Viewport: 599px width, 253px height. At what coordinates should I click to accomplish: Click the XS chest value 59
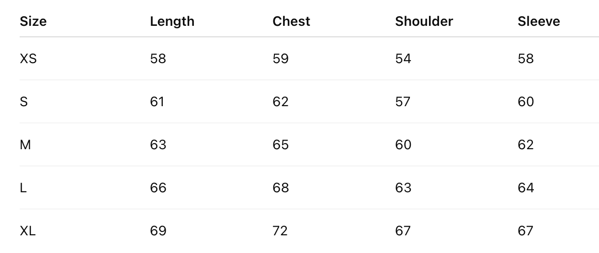pos(281,59)
